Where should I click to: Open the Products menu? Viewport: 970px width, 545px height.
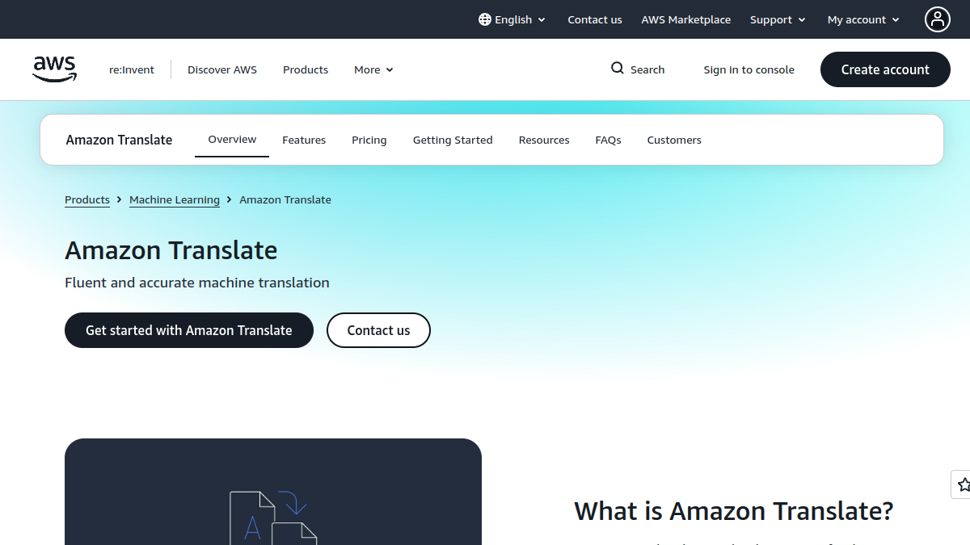click(306, 69)
